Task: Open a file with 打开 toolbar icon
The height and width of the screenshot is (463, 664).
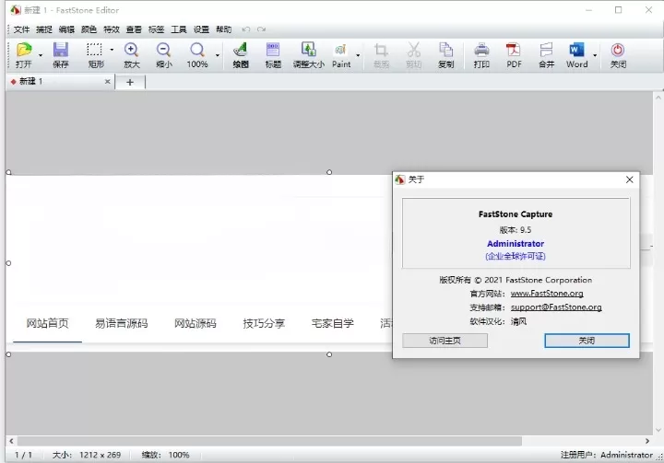Action: point(24,55)
